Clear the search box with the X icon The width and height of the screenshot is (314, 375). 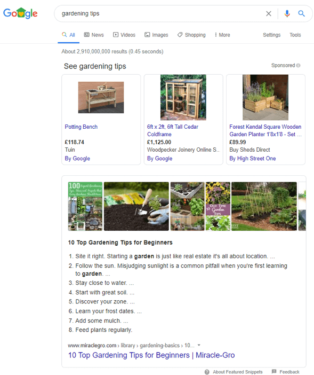pos(269,14)
